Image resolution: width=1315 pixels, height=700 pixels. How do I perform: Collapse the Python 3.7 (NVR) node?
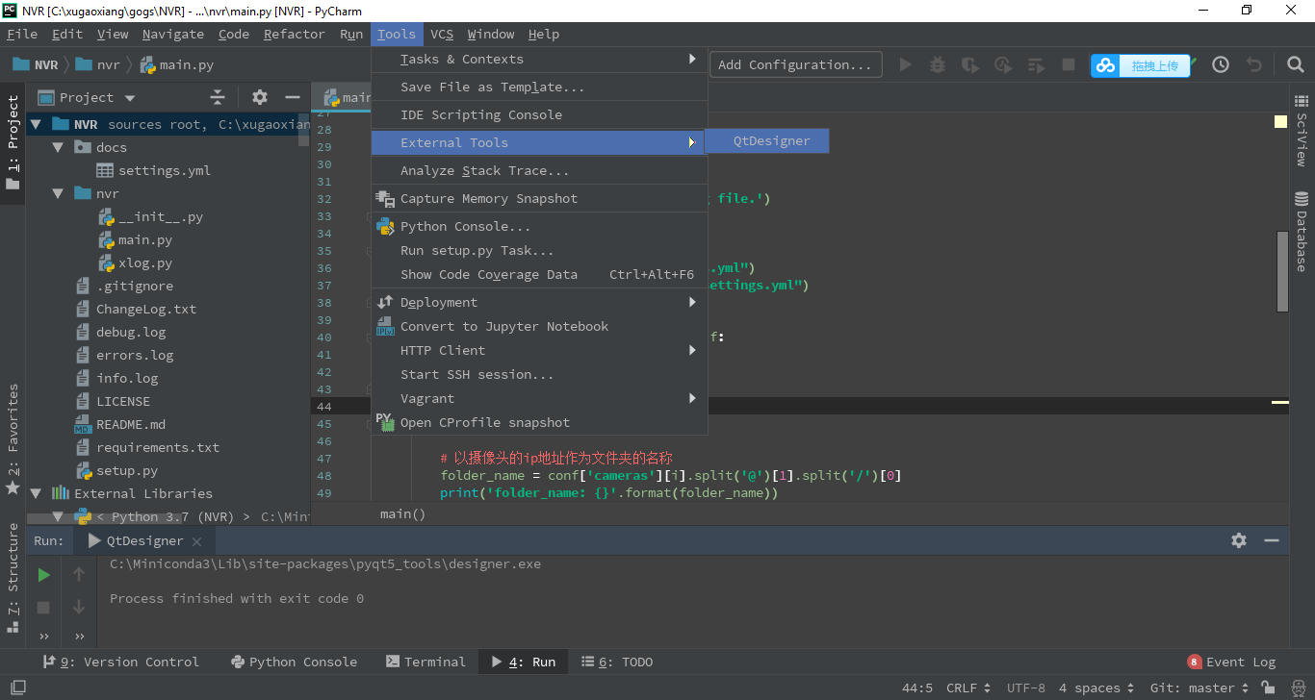click(x=58, y=516)
